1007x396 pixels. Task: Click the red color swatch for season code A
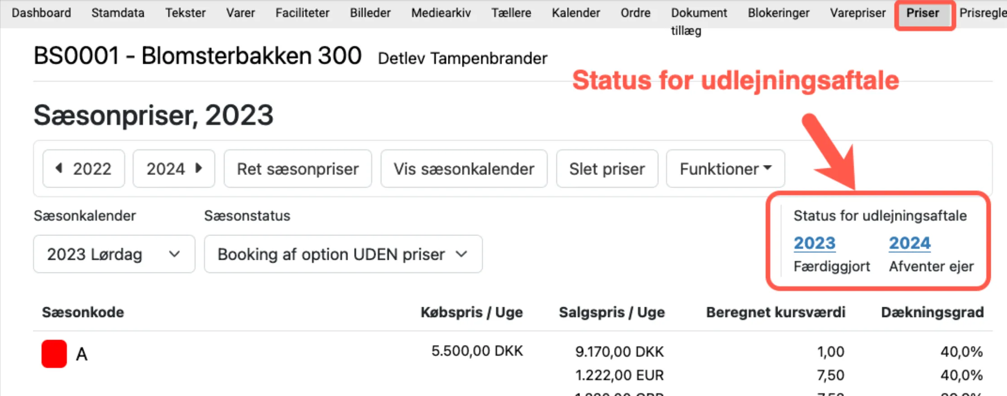tap(54, 354)
